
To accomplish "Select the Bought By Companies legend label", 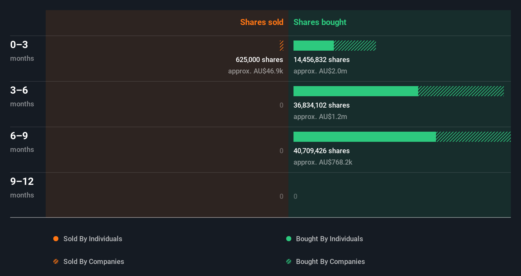I will [330, 262].
